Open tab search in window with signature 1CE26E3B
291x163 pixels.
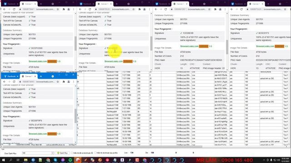pyautogui.click(x=204, y=4)
